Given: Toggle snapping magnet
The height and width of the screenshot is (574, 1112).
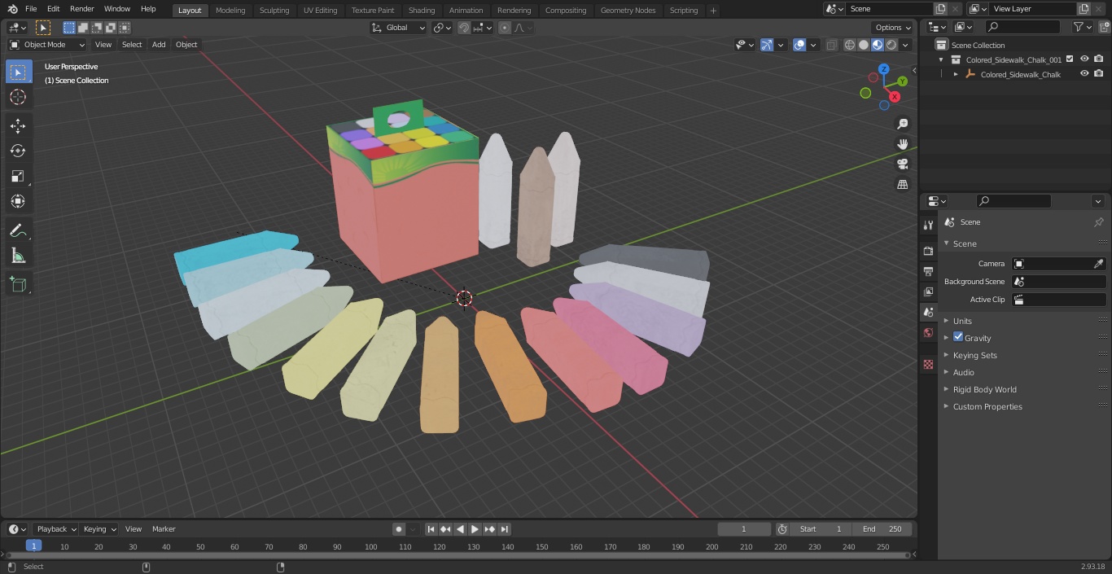Looking at the screenshot, I should tap(464, 28).
